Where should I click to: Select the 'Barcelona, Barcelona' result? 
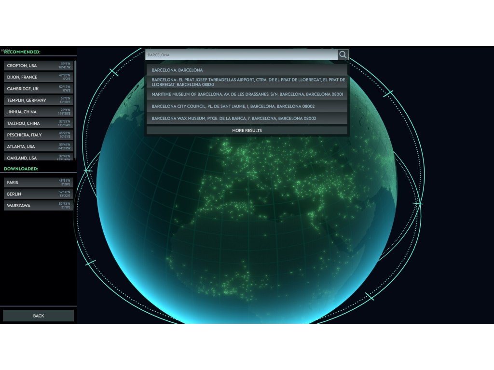click(247, 70)
